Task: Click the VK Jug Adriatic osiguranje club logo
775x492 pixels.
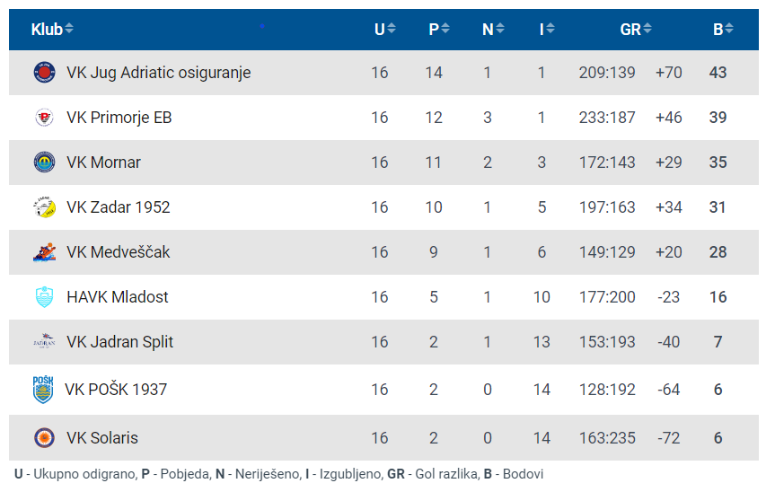Action: 44,73
